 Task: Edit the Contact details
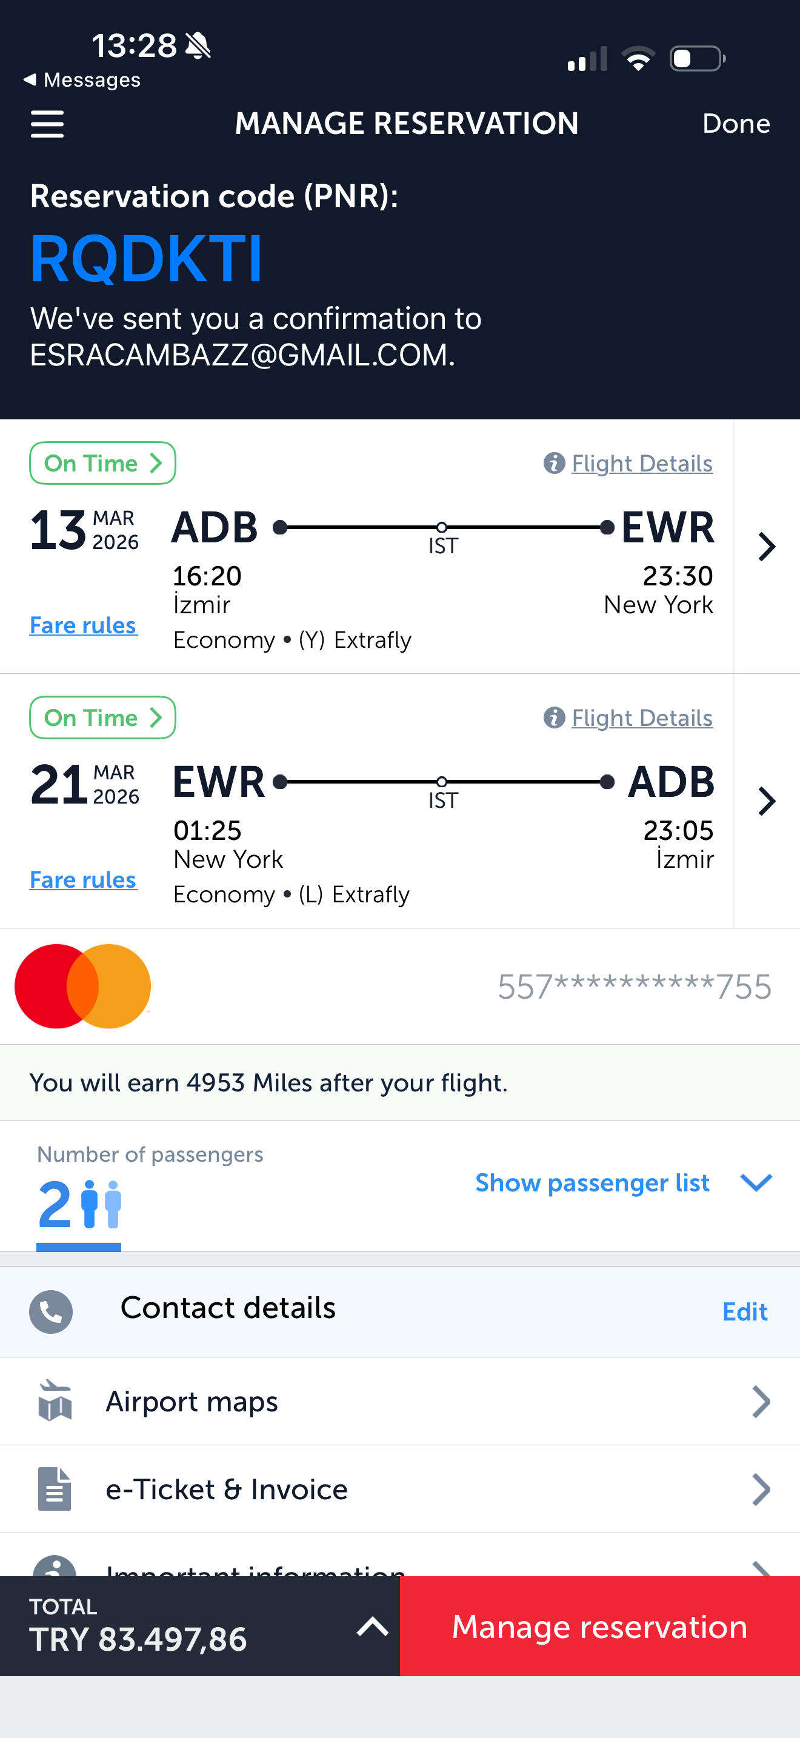(745, 1311)
